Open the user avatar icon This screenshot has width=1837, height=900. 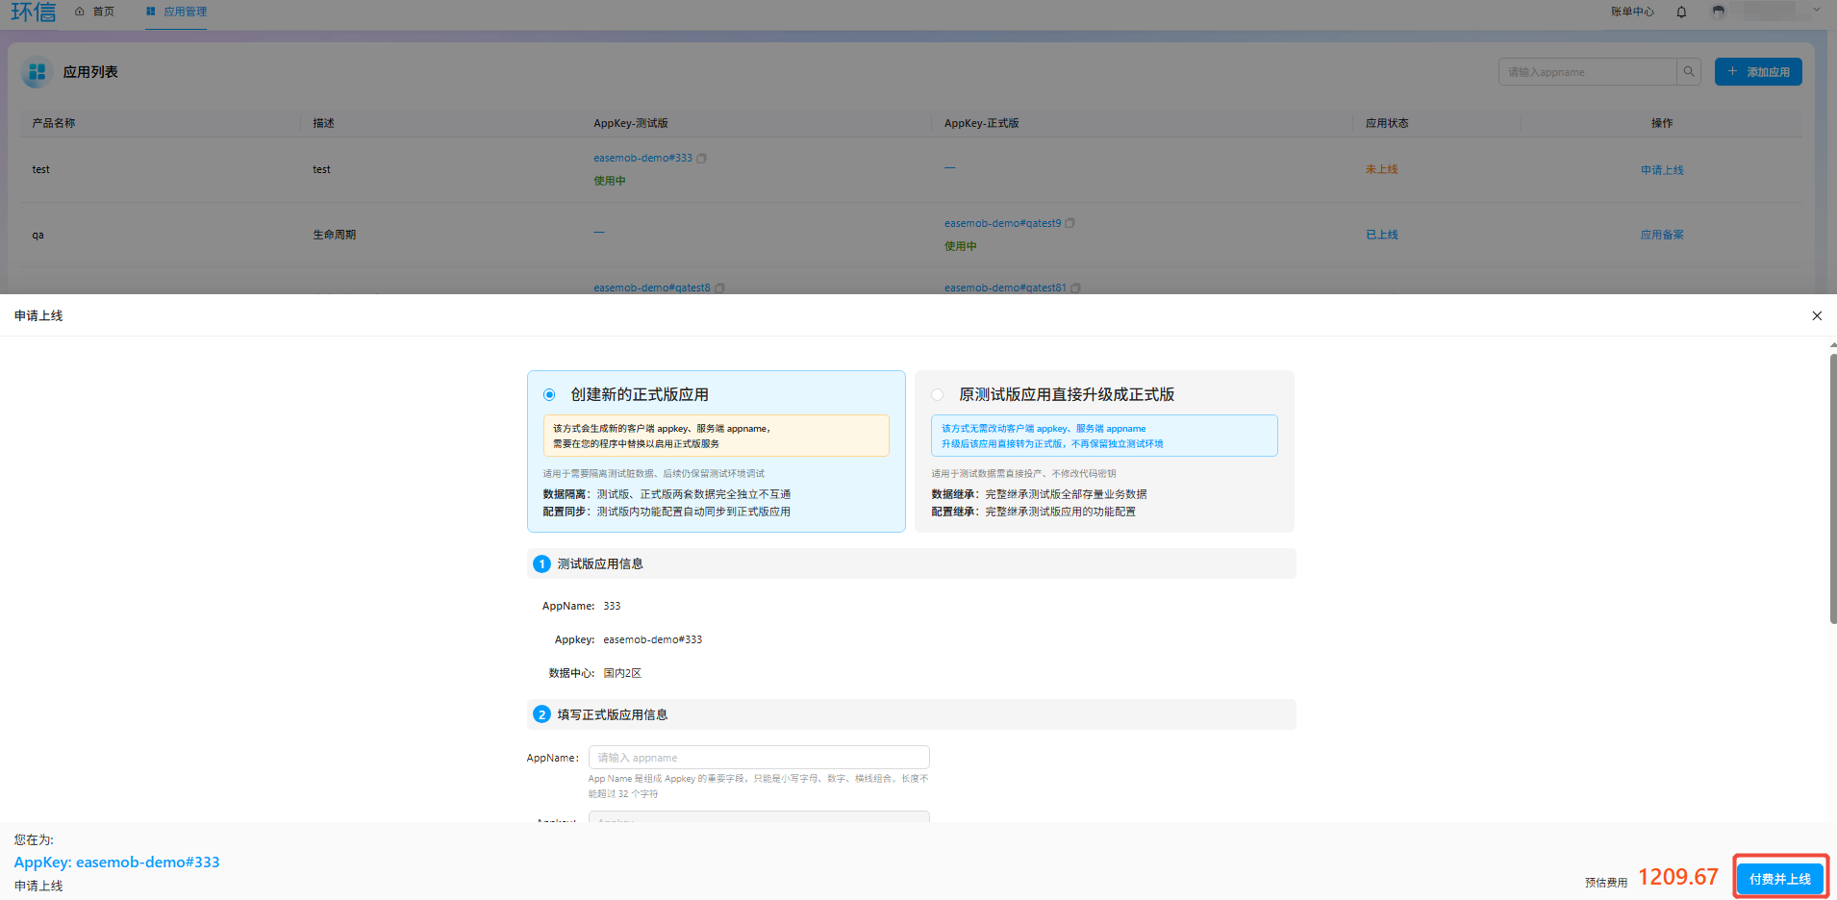coord(1719,12)
